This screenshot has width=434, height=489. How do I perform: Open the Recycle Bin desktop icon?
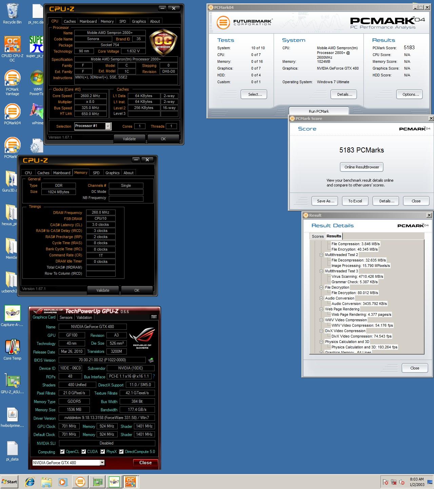12,14
